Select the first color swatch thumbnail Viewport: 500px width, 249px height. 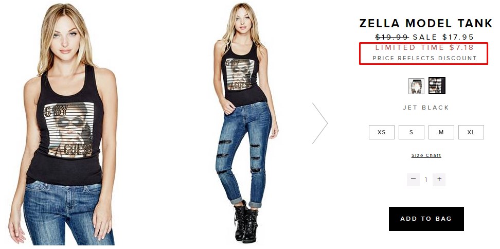pos(416,86)
